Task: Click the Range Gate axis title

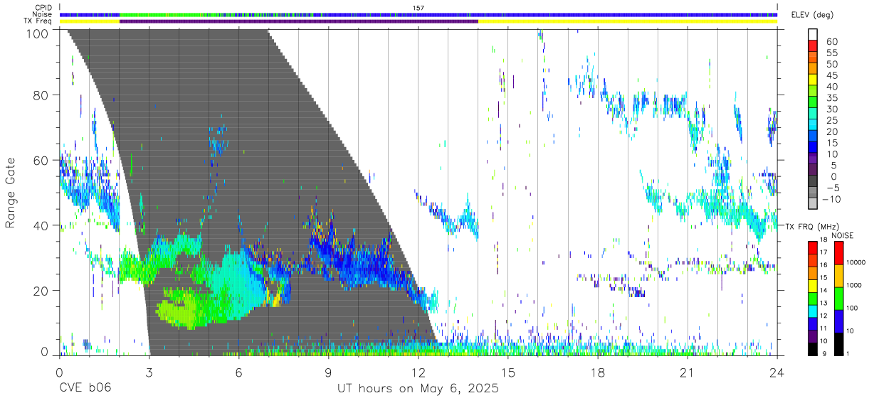Action: pyautogui.click(x=11, y=192)
